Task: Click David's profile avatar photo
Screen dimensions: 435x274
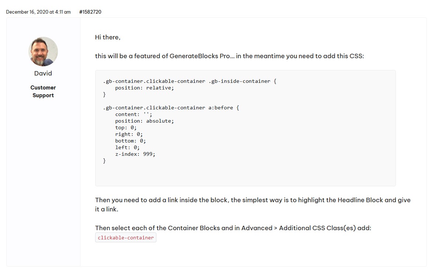Action: (x=43, y=52)
